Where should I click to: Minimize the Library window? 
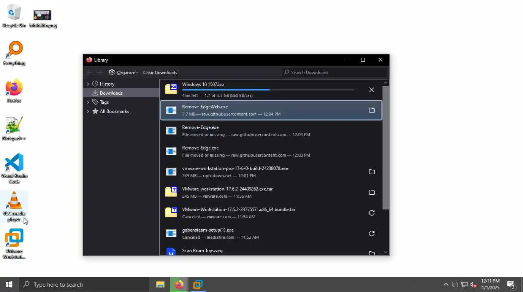pyautogui.click(x=345, y=60)
